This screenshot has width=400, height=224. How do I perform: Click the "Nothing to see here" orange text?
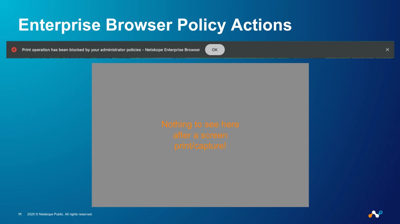pos(200,135)
